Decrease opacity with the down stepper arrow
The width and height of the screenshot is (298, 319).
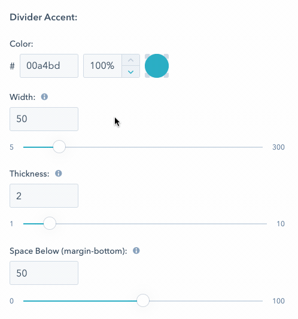tap(130, 72)
